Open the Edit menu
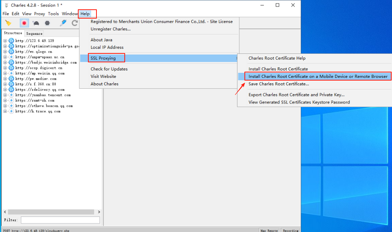 [15, 14]
